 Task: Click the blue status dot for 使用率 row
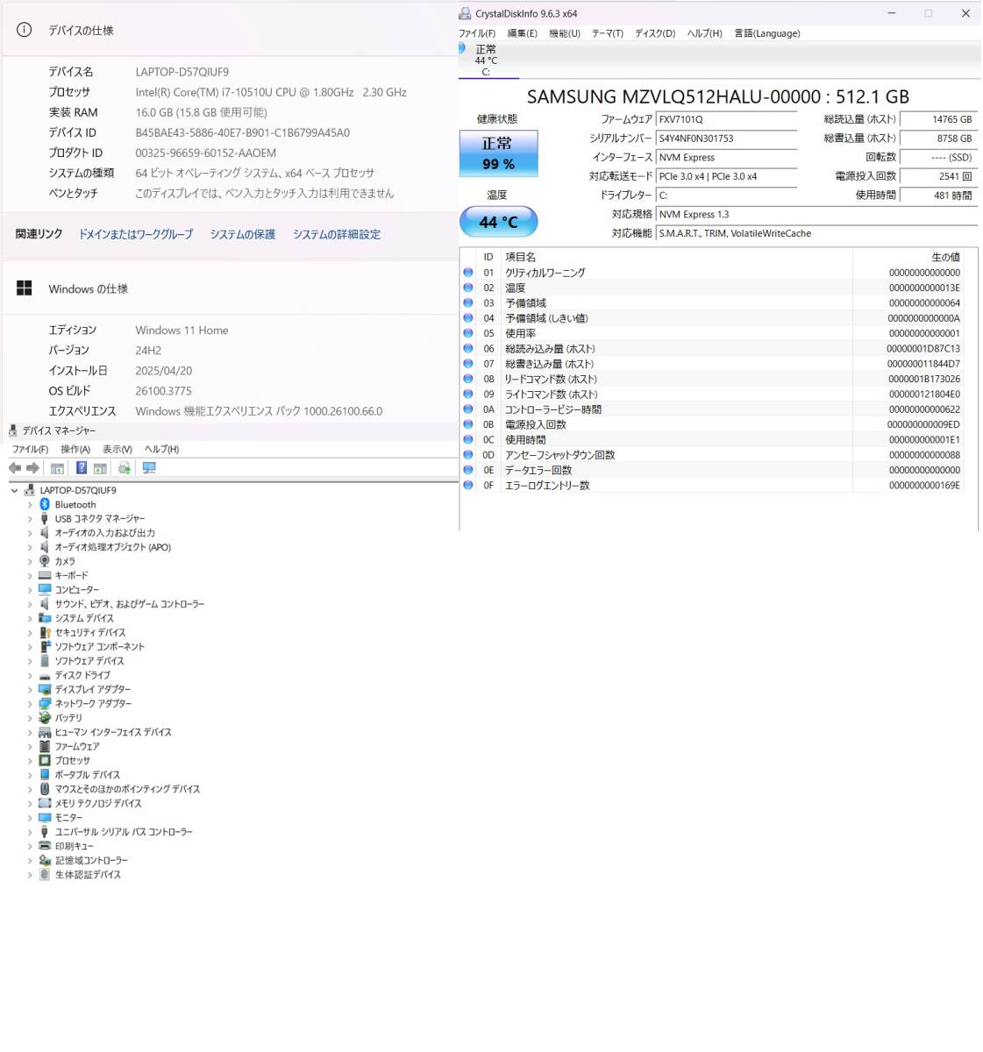[468, 333]
